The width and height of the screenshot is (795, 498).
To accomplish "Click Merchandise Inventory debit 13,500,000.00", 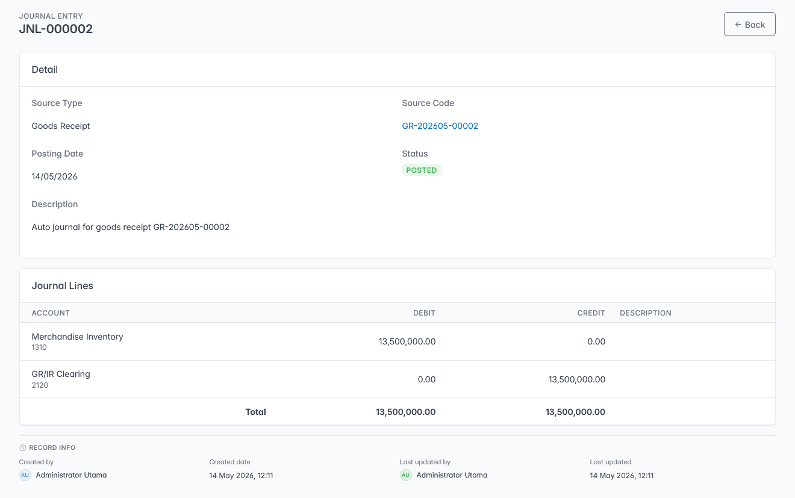I will pos(407,341).
